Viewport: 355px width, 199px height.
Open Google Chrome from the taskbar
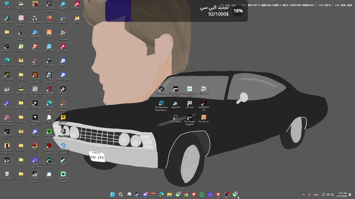(x=186, y=195)
